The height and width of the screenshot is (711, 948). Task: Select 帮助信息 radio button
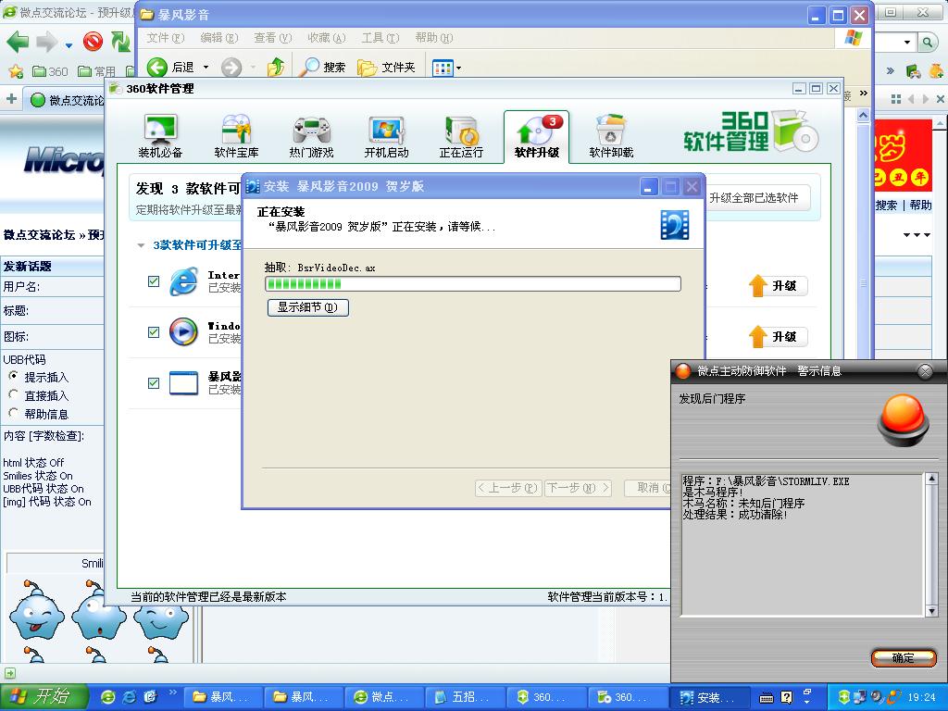click(x=13, y=413)
